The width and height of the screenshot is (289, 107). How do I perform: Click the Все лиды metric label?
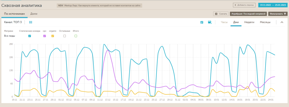coord(9,36)
